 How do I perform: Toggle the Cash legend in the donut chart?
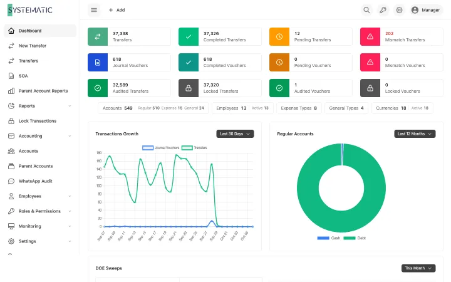click(x=329, y=238)
